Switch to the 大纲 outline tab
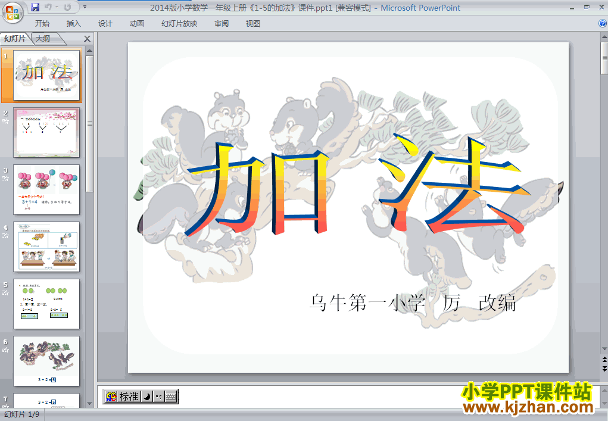The image size is (608, 421). tap(43, 38)
